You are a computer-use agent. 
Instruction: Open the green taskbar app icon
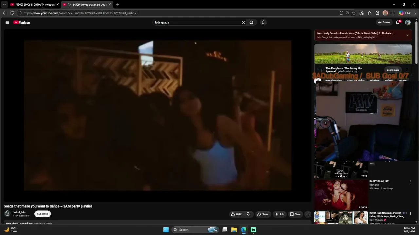[x=253, y=230]
